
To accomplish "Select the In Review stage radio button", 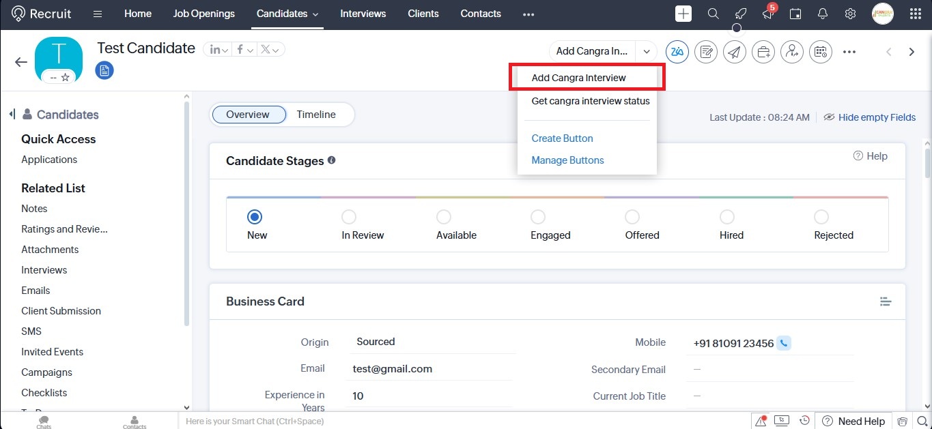I will pyautogui.click(x=349, y=217).
